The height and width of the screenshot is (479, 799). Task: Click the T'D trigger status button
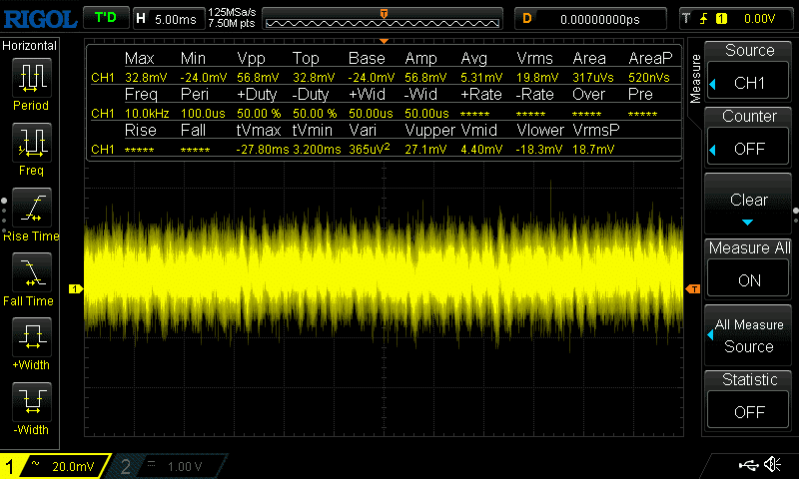point(104,18)
